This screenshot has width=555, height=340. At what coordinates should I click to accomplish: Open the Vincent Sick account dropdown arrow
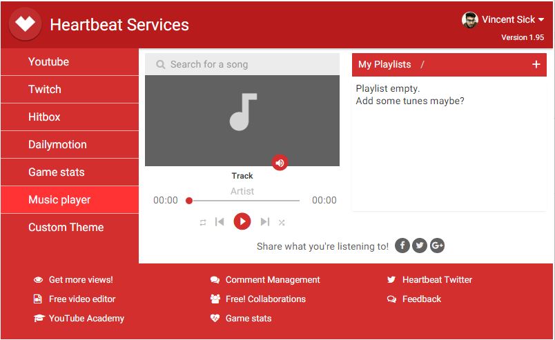(541, 20)
